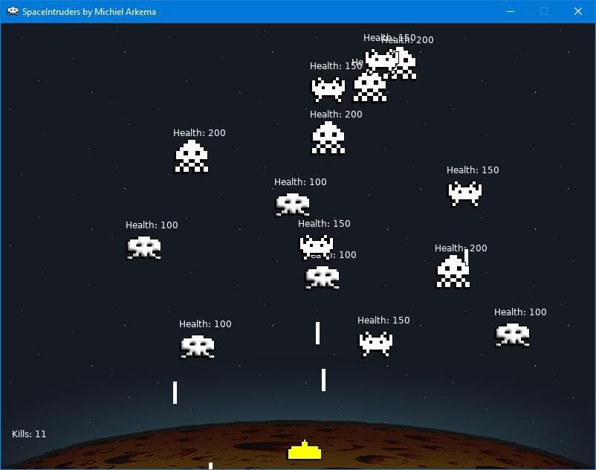Click the 'Health: 200' label above the center squid
The width and height of the screenshot is (596, 470).
click(x=336, y=114)
